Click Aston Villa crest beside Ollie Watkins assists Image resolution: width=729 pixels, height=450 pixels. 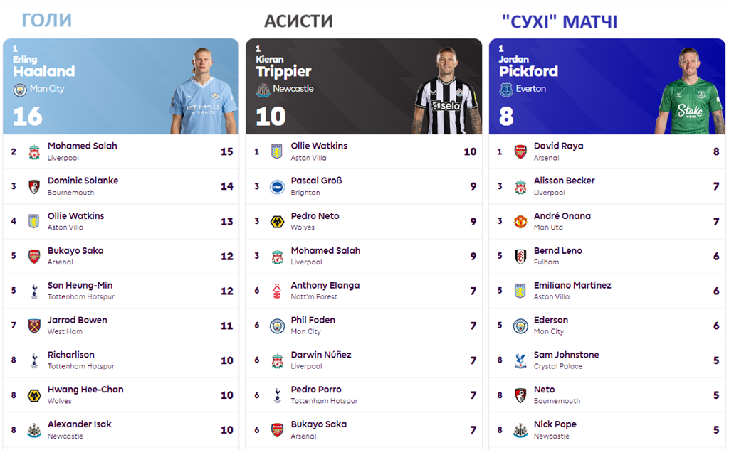pos(277,151)
